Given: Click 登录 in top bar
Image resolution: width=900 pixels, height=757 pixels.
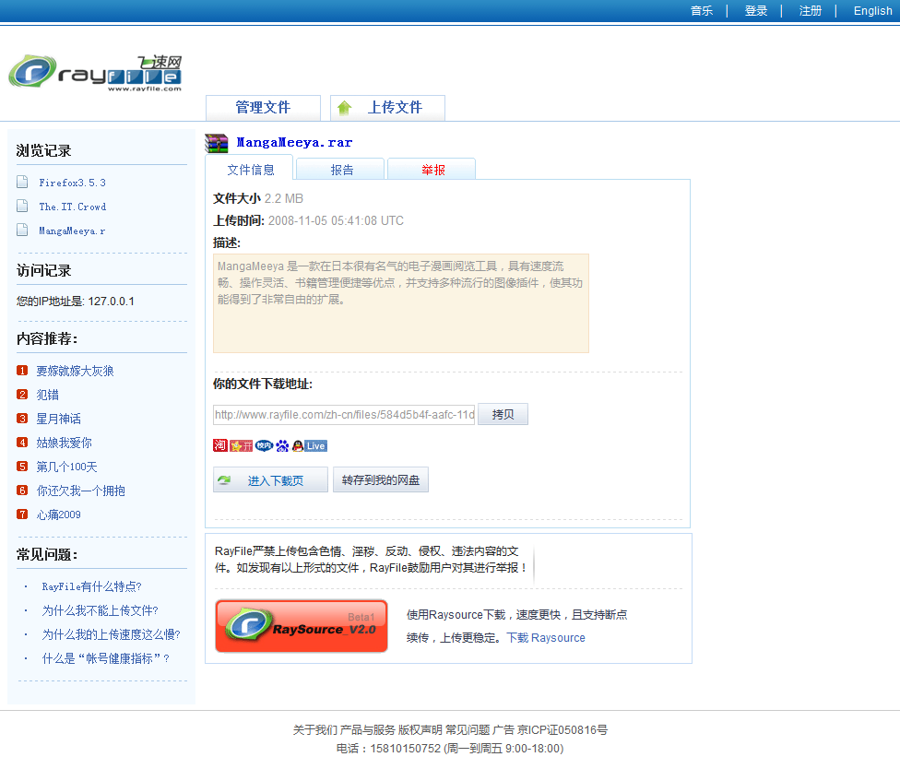Looking at the screenshot, I should point(756,11).
